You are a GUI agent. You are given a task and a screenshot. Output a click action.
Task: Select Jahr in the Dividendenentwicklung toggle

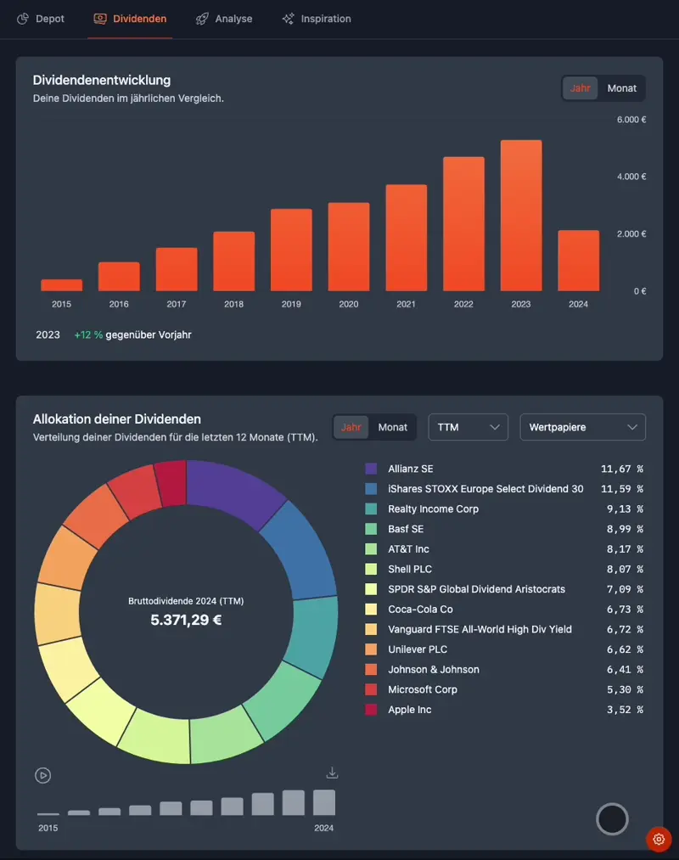tap(581, 88)
